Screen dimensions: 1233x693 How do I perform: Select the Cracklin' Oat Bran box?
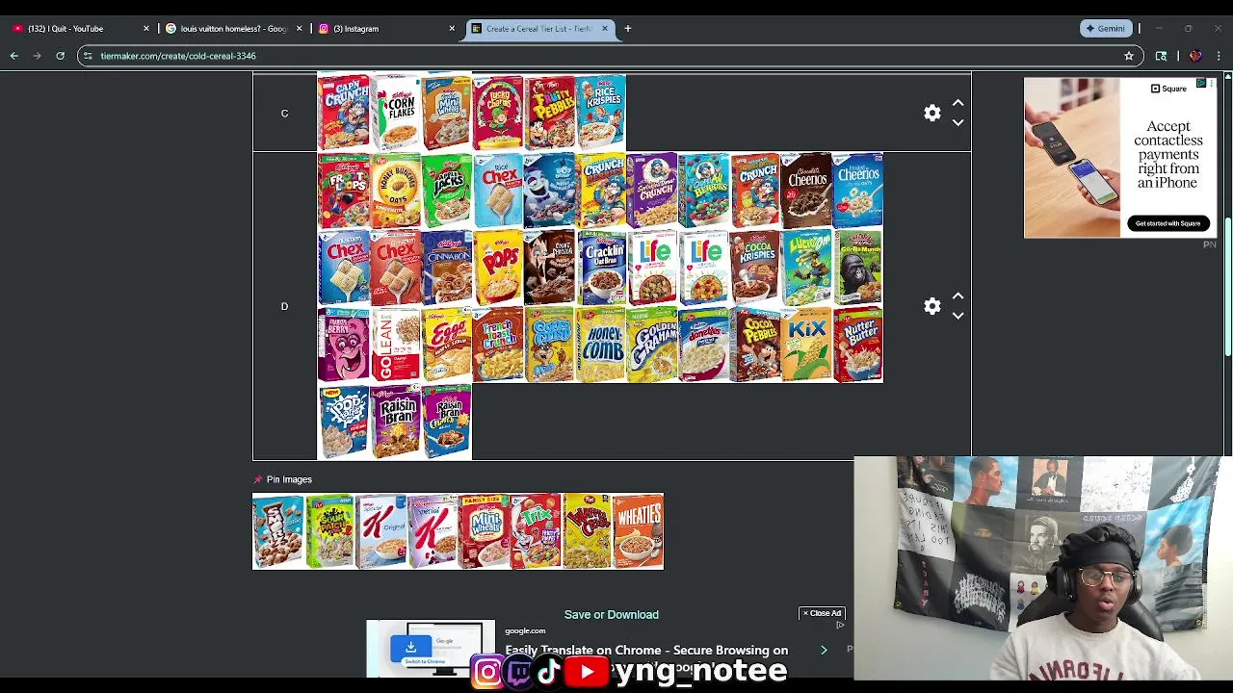click(600, 268)
